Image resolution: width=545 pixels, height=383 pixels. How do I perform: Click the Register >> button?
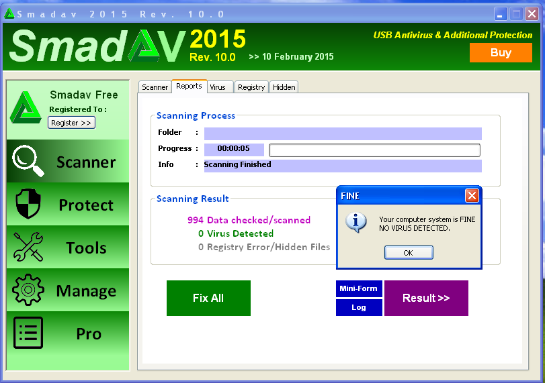click(71, 123)
